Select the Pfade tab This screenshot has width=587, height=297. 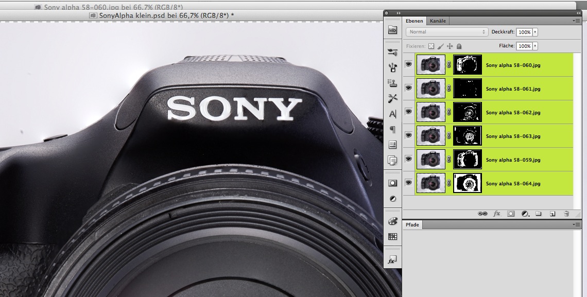pos(412,225)
